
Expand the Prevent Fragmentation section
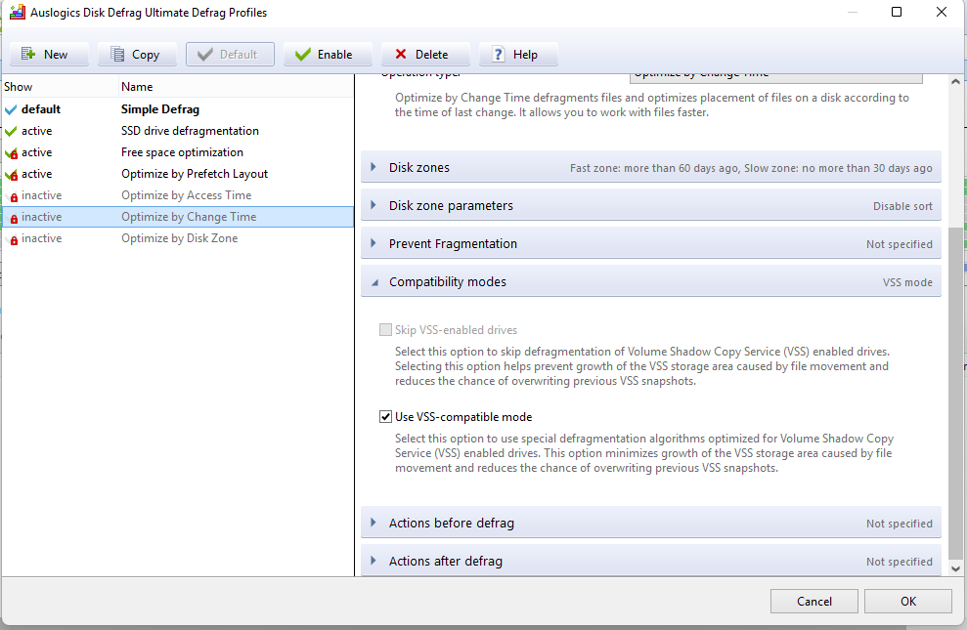[x=650, y=244]
